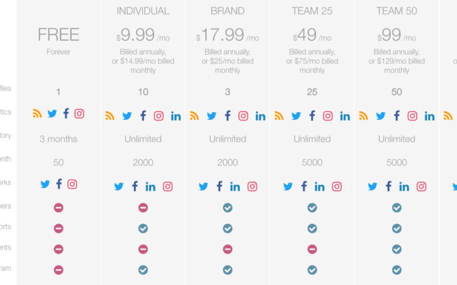The width and height of the screenshot is (457, 285).
Task: Click Facebook networks icon in FREE column
Action: [59, 184]
